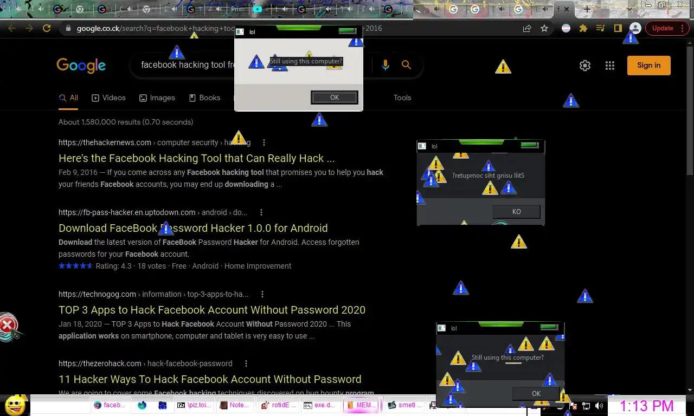
Task: Share this page from the address bar
Action: 527,28
